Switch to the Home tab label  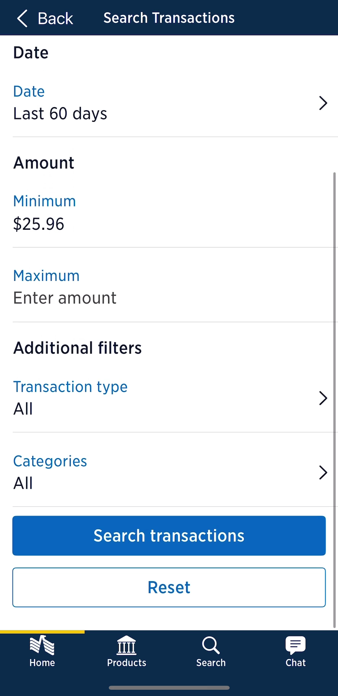pos(42,663)
